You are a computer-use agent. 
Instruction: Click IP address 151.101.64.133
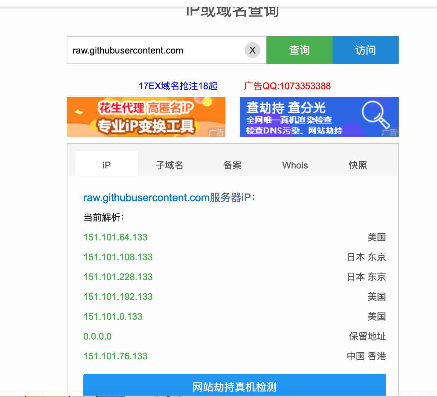click(115, 237)
